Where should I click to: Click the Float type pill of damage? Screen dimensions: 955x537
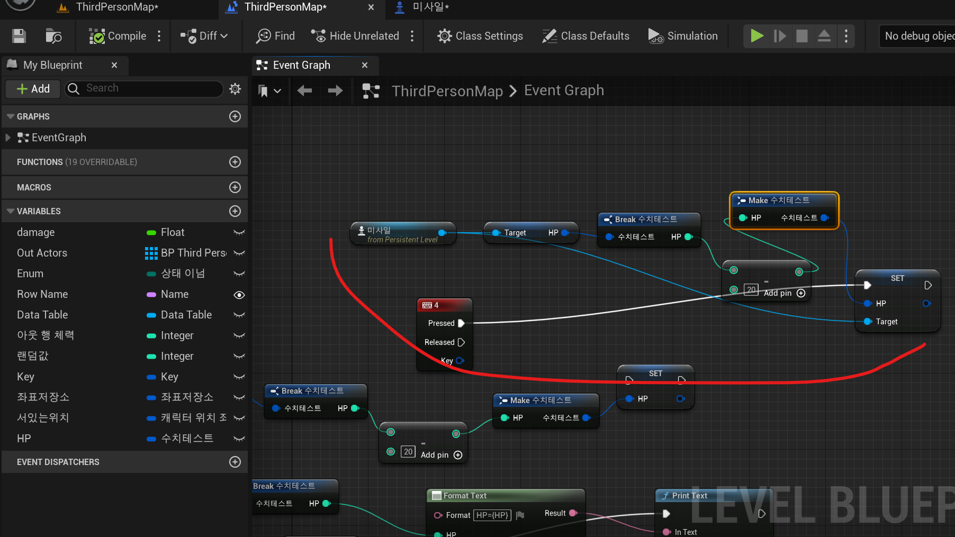click(151, 233)
